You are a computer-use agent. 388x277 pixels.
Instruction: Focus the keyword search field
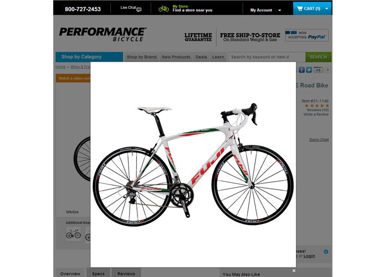(x=267, y=57)
